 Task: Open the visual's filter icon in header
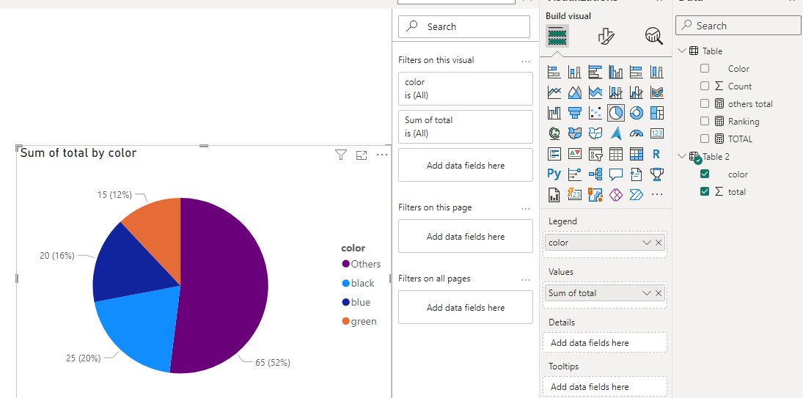tap(341, 155)
